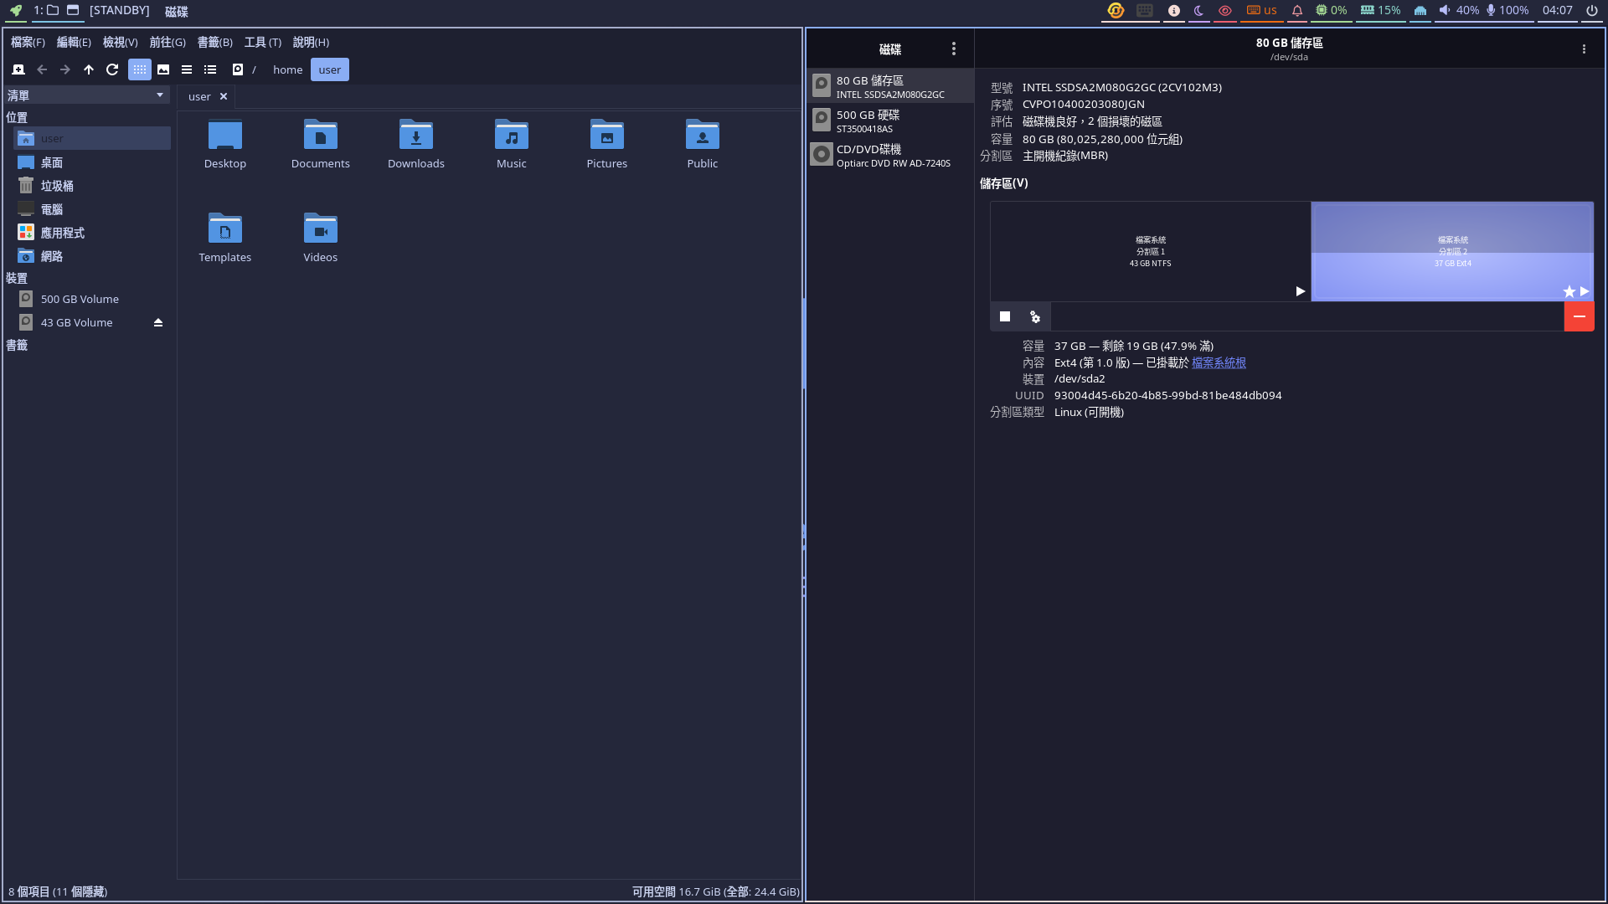Switch to detailed list view
The height and width of the screenshot is (904, 1608).
pyautogui.click(x=210, y=69)
